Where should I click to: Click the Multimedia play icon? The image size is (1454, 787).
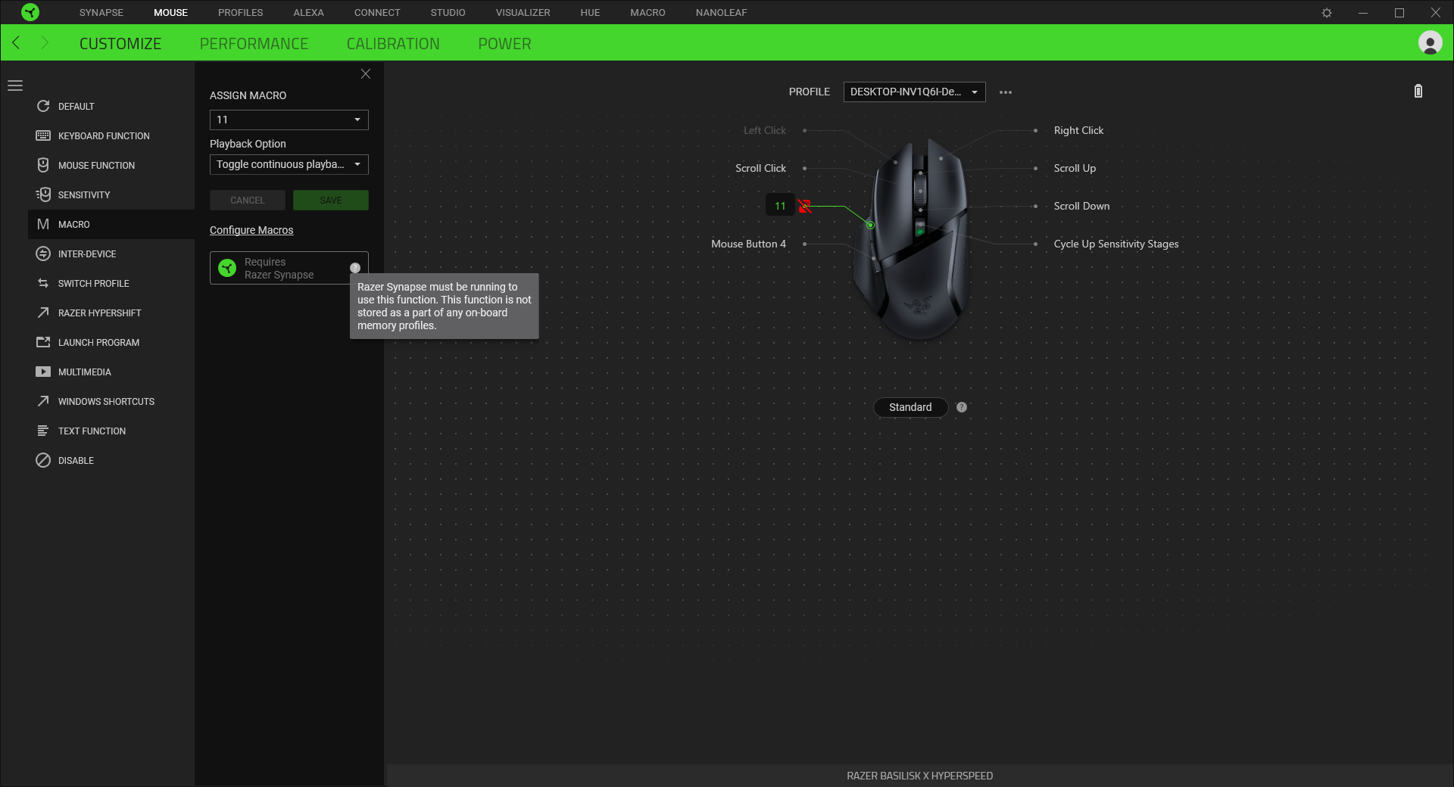click(43, 372)
